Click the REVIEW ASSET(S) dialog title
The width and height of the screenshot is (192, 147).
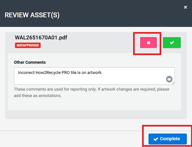point(32,15)
